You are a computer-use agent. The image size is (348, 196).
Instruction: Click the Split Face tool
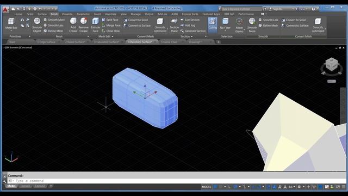[x=110, y=20]
